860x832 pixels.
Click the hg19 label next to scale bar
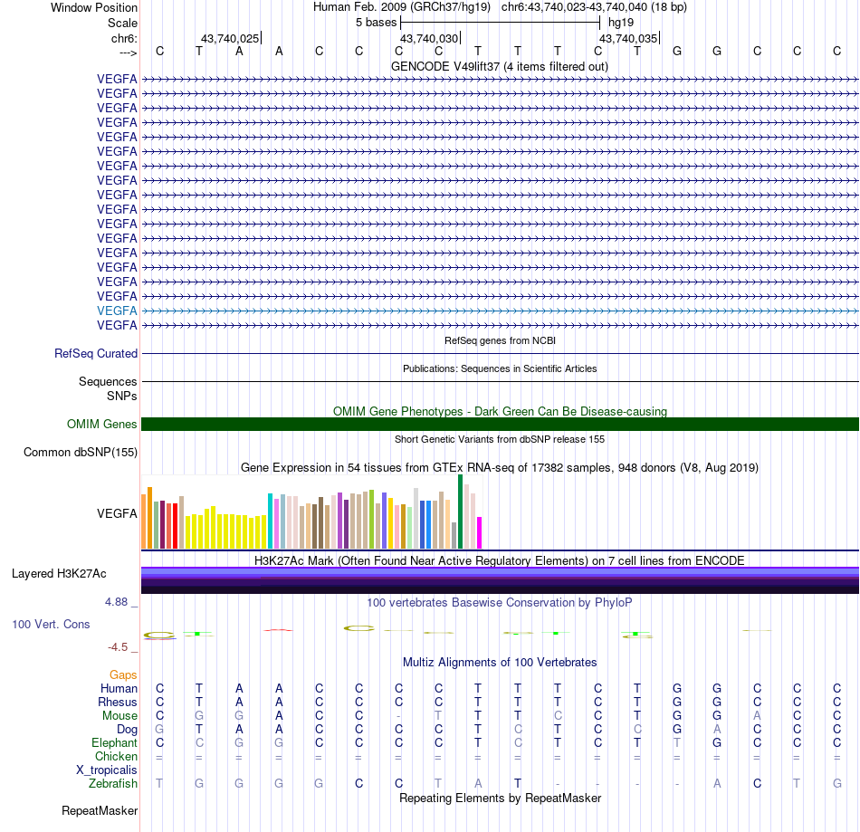point(621,23)
